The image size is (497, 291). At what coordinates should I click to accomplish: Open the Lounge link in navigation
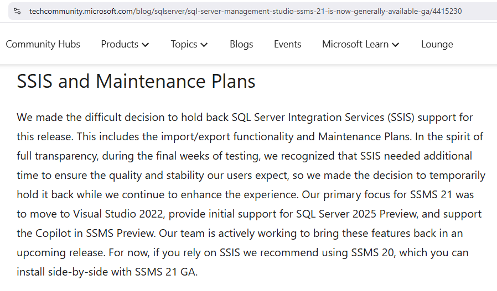[x=437, y=44]
